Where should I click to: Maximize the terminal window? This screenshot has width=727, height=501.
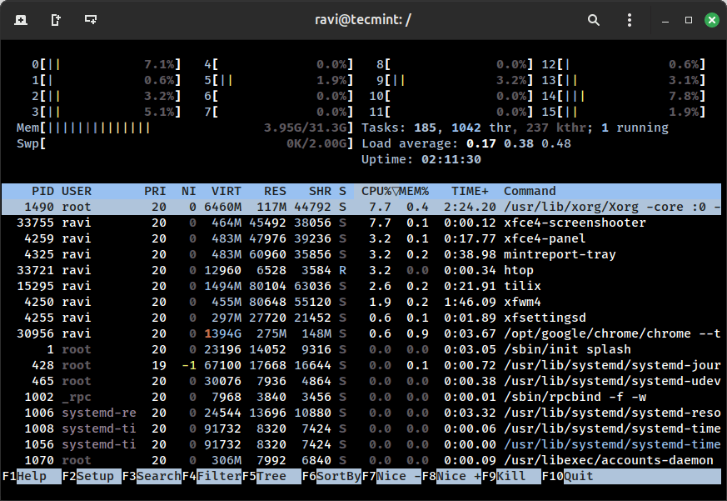(x=689, y=19)
